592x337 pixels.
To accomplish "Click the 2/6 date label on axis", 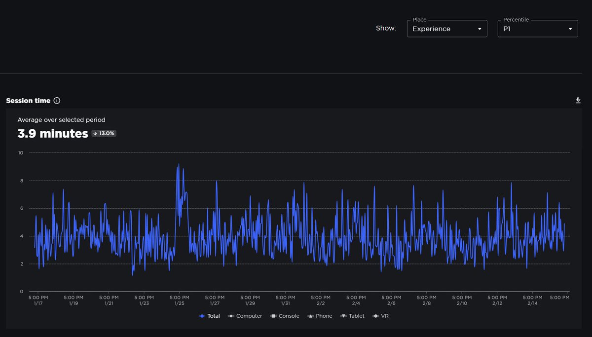I will pos(391,303).
